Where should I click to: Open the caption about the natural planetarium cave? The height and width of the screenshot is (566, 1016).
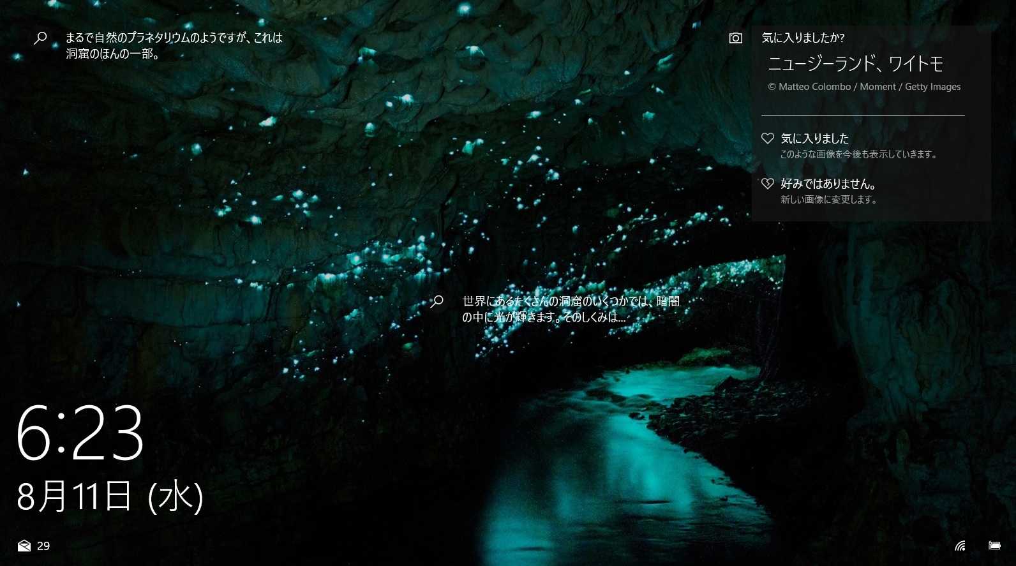click(x=174, y=45)
